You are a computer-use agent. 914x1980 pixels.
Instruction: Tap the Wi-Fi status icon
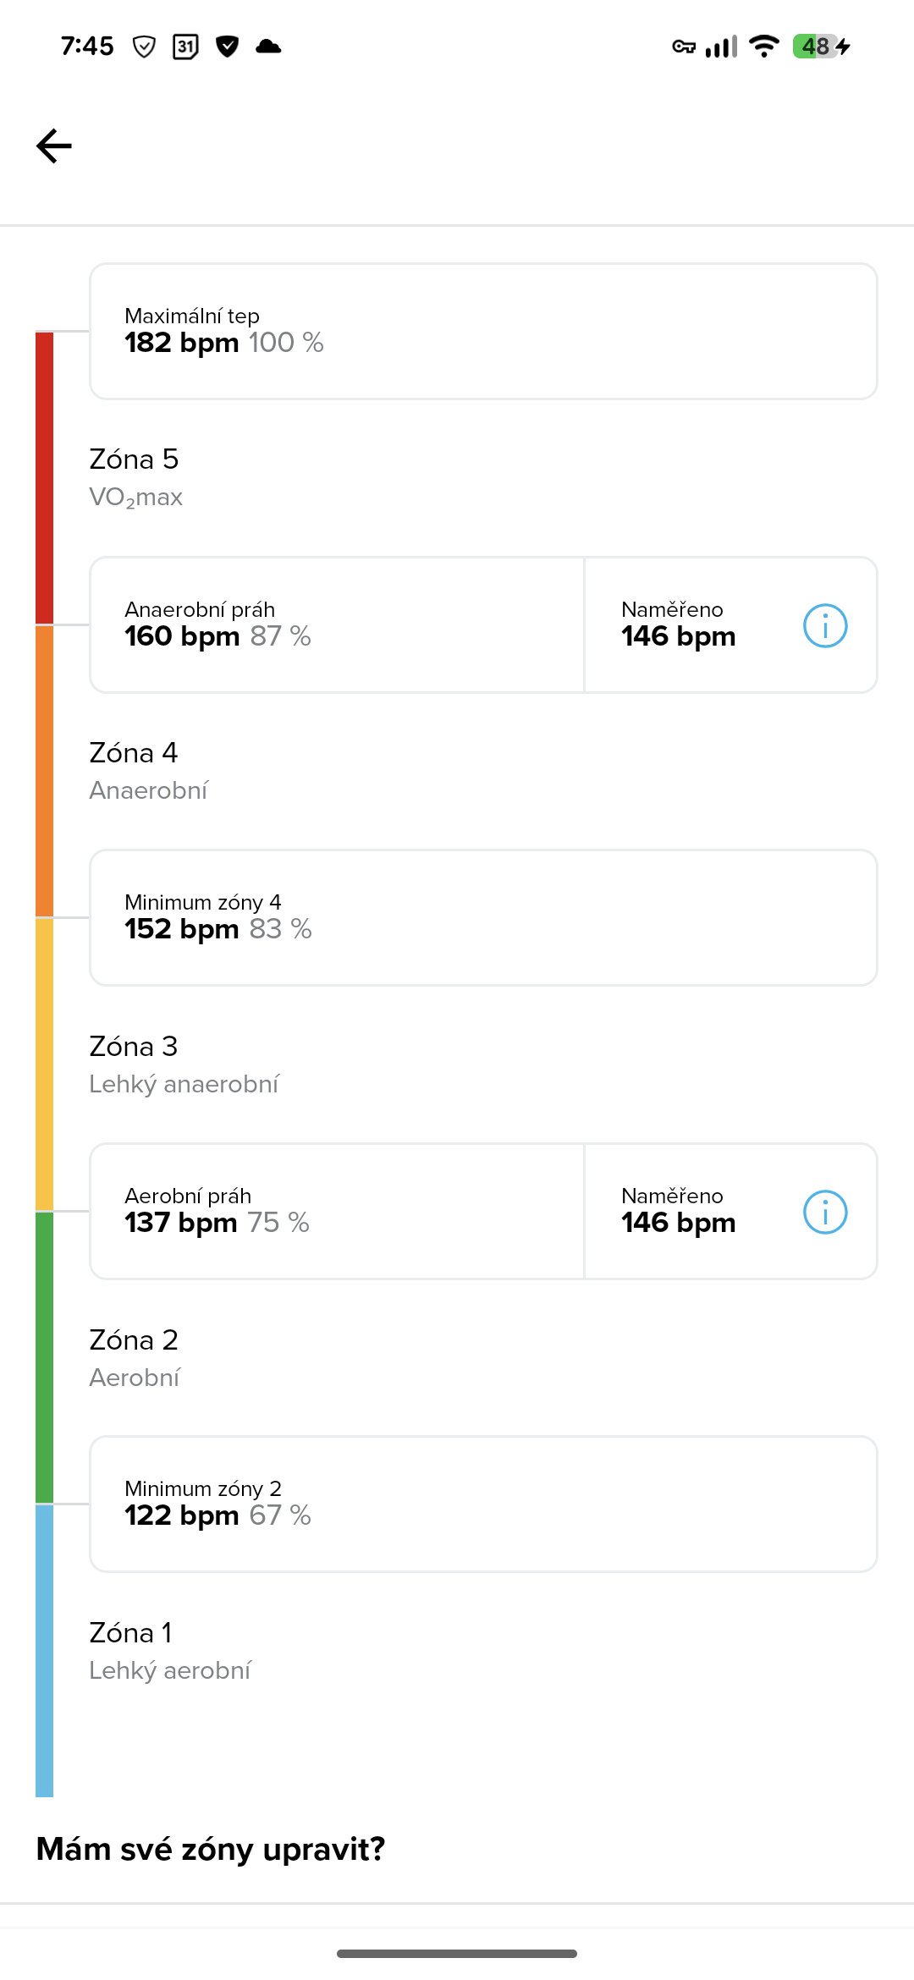(764, 47)
